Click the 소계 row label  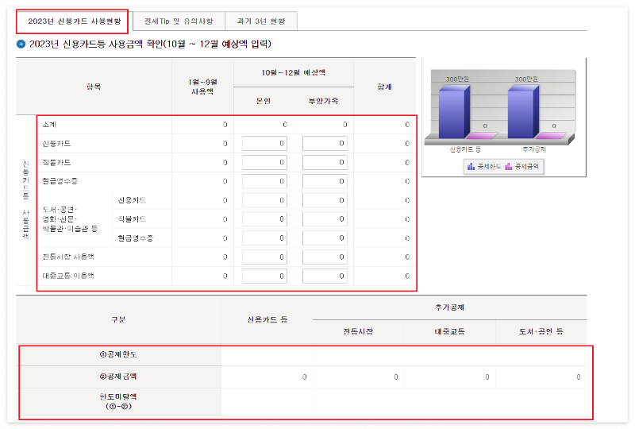pos(49,125)
